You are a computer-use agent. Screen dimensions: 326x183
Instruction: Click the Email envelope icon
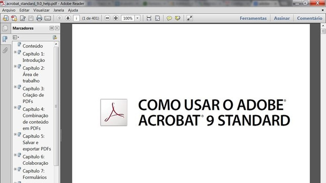click(x=48, y=18)
